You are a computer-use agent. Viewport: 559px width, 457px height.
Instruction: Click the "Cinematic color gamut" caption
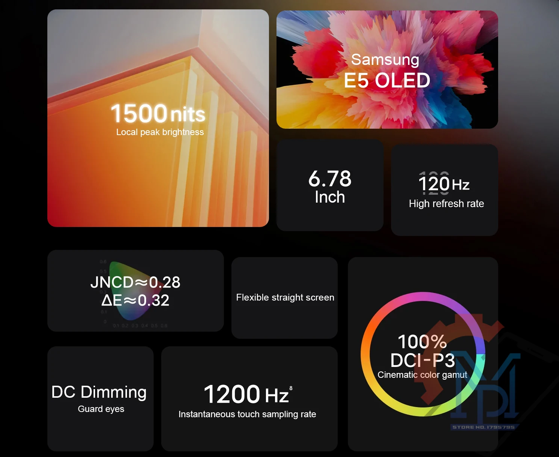(x=422, y=375)
